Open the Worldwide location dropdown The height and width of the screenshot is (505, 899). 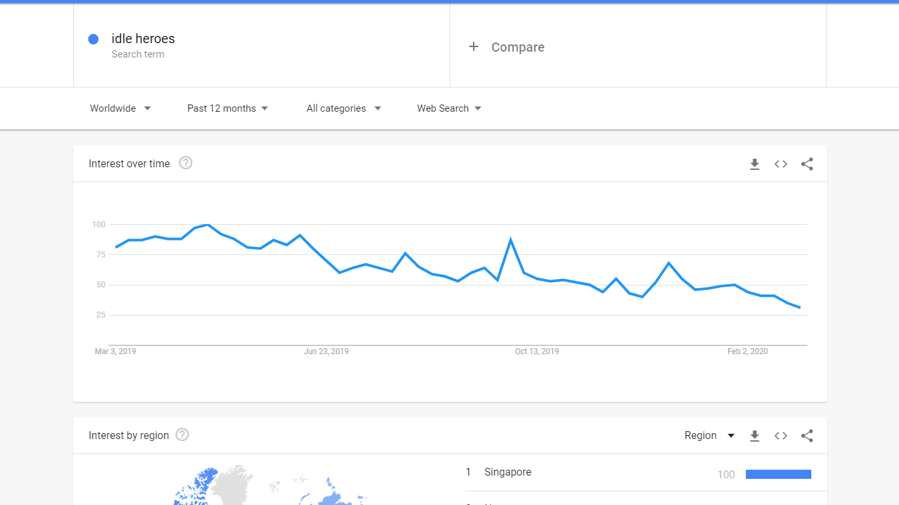pos(120,108)
